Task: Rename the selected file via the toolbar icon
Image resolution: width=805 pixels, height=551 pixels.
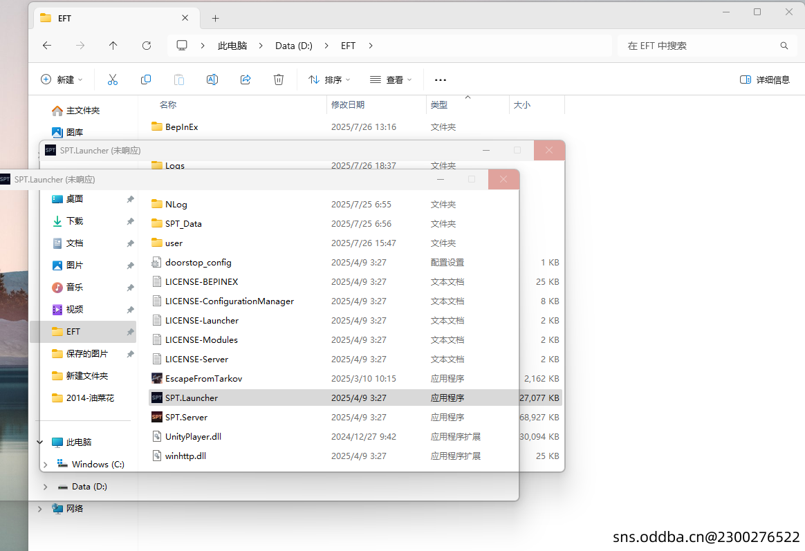Action: 212,80
